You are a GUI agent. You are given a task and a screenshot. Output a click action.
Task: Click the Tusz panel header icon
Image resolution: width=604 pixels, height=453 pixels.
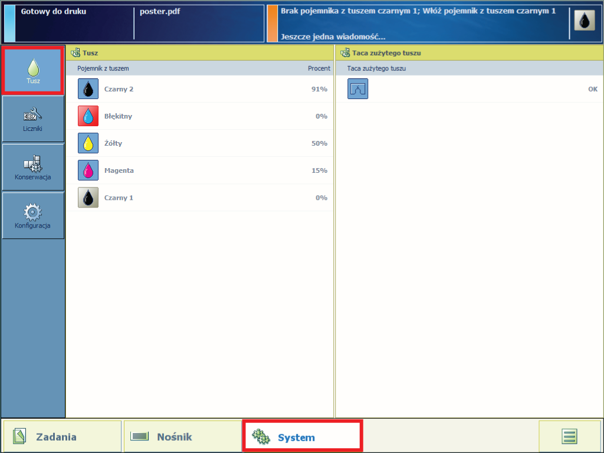75,52
